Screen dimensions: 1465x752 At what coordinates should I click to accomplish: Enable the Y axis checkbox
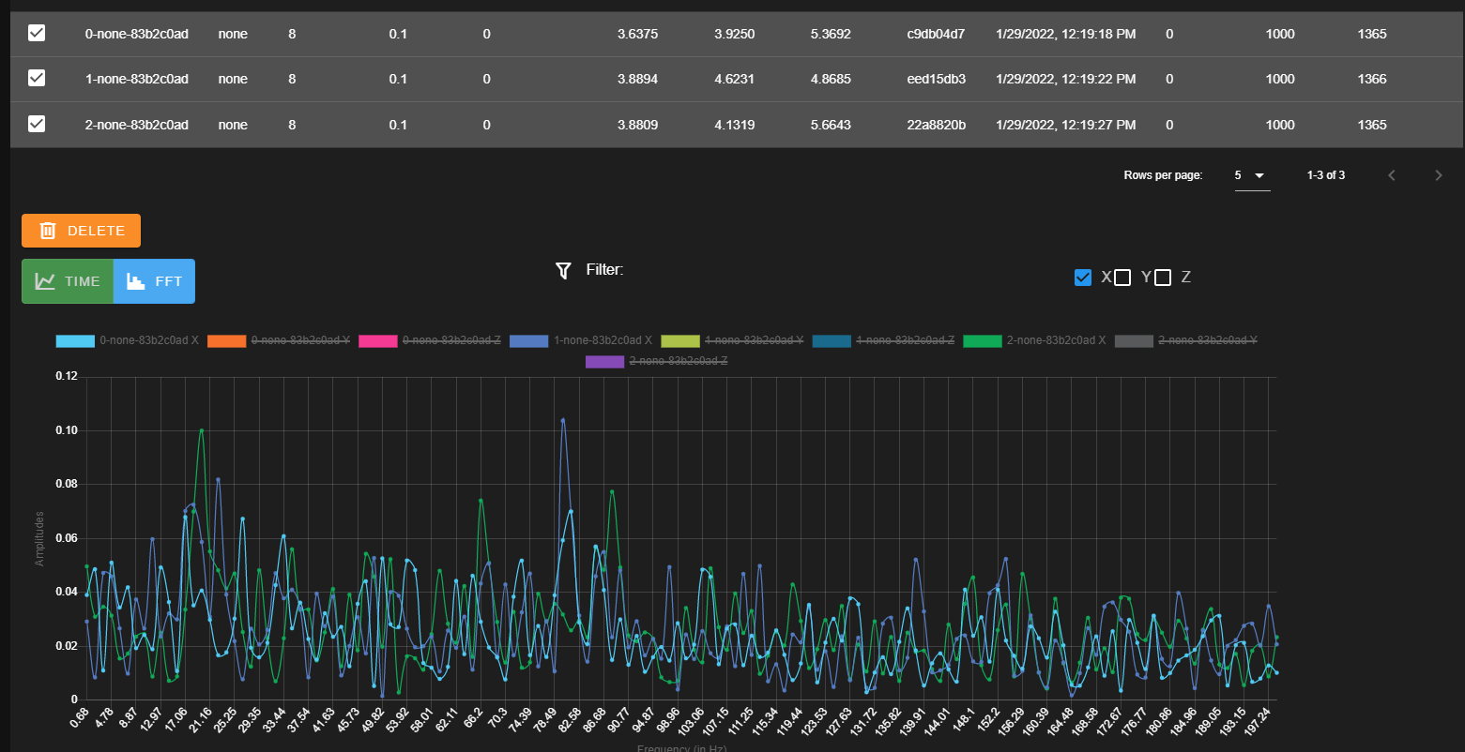pos(1122,277)
